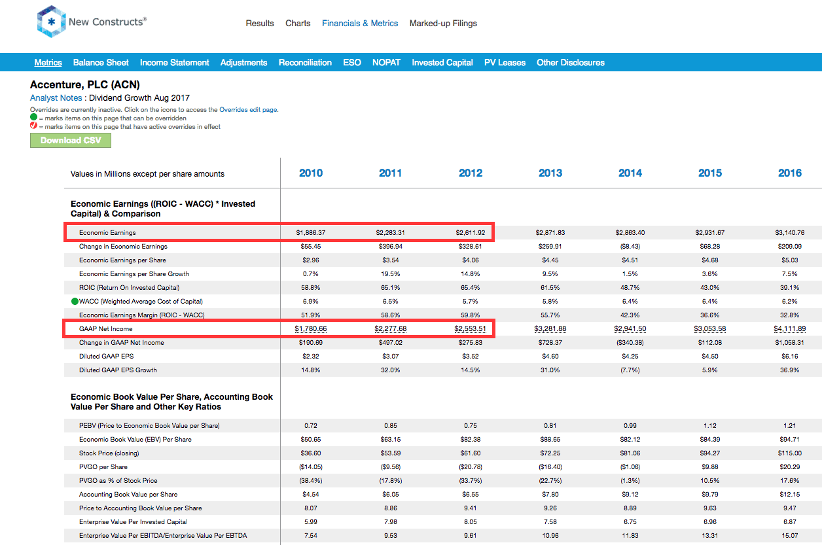
Task: Click the Accounting Book Value per Share label
Action: point(128,495)
